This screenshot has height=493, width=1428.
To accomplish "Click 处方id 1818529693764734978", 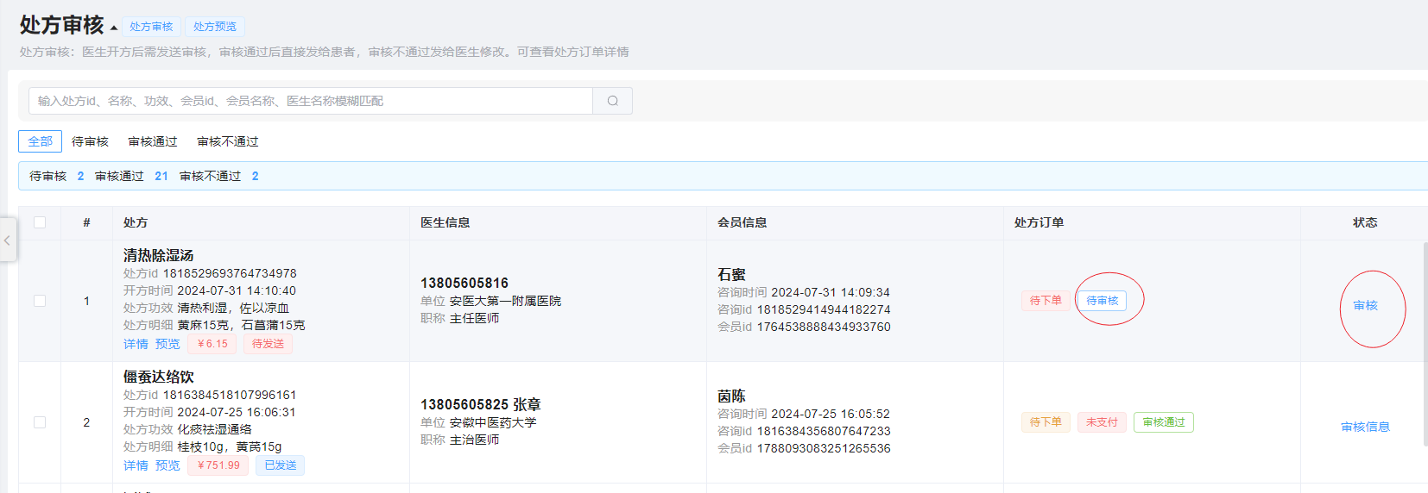I will 230,273.
